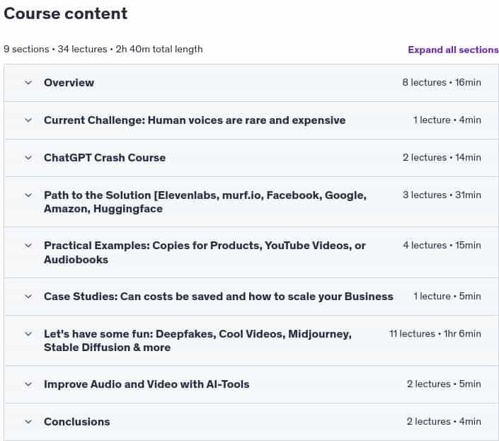Click '2 lectures • 5min' text

pos(444,384)
